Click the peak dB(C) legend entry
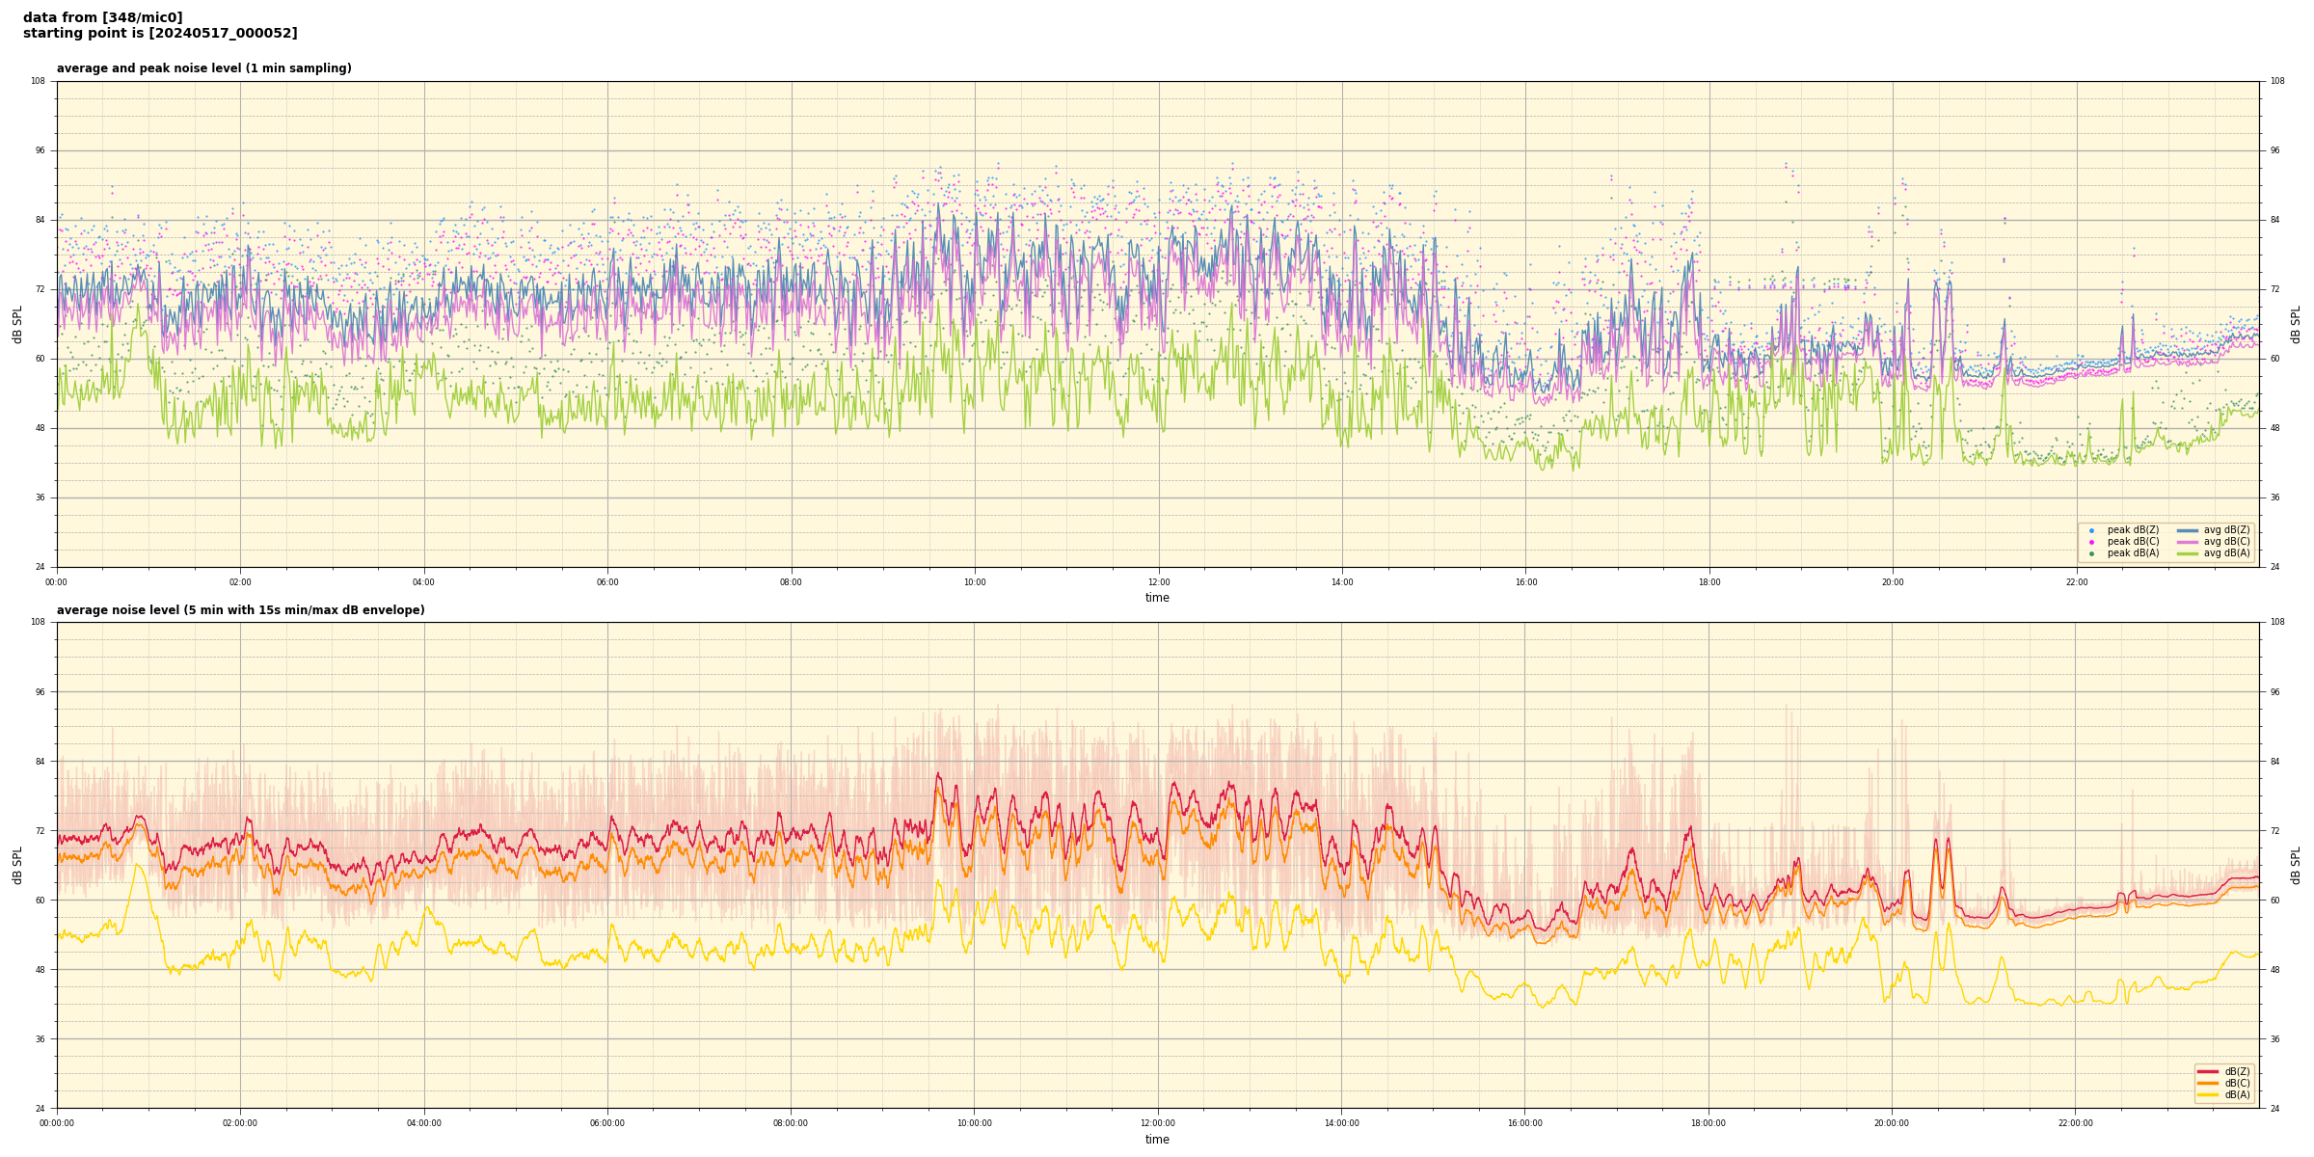This screenshot has height=1157, width=2314. (x=2133, y=542)
